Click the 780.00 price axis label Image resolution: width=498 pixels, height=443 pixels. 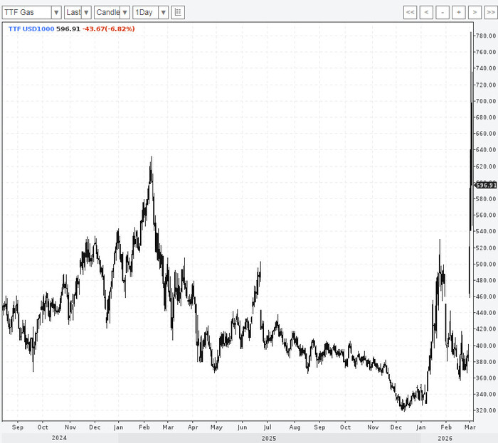click(x=485, y=36)
